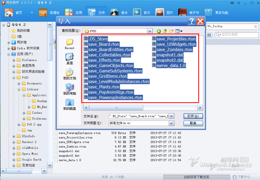Open the 电子书 e-book icon

183,13
